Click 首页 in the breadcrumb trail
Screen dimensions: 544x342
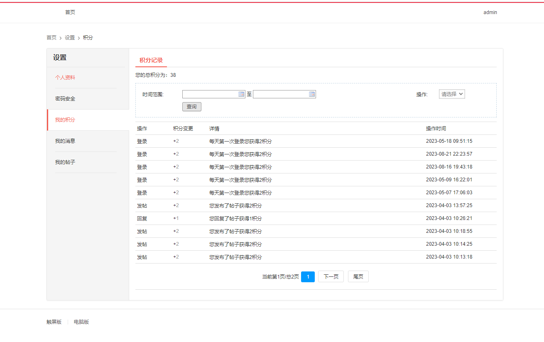point(51,37)
